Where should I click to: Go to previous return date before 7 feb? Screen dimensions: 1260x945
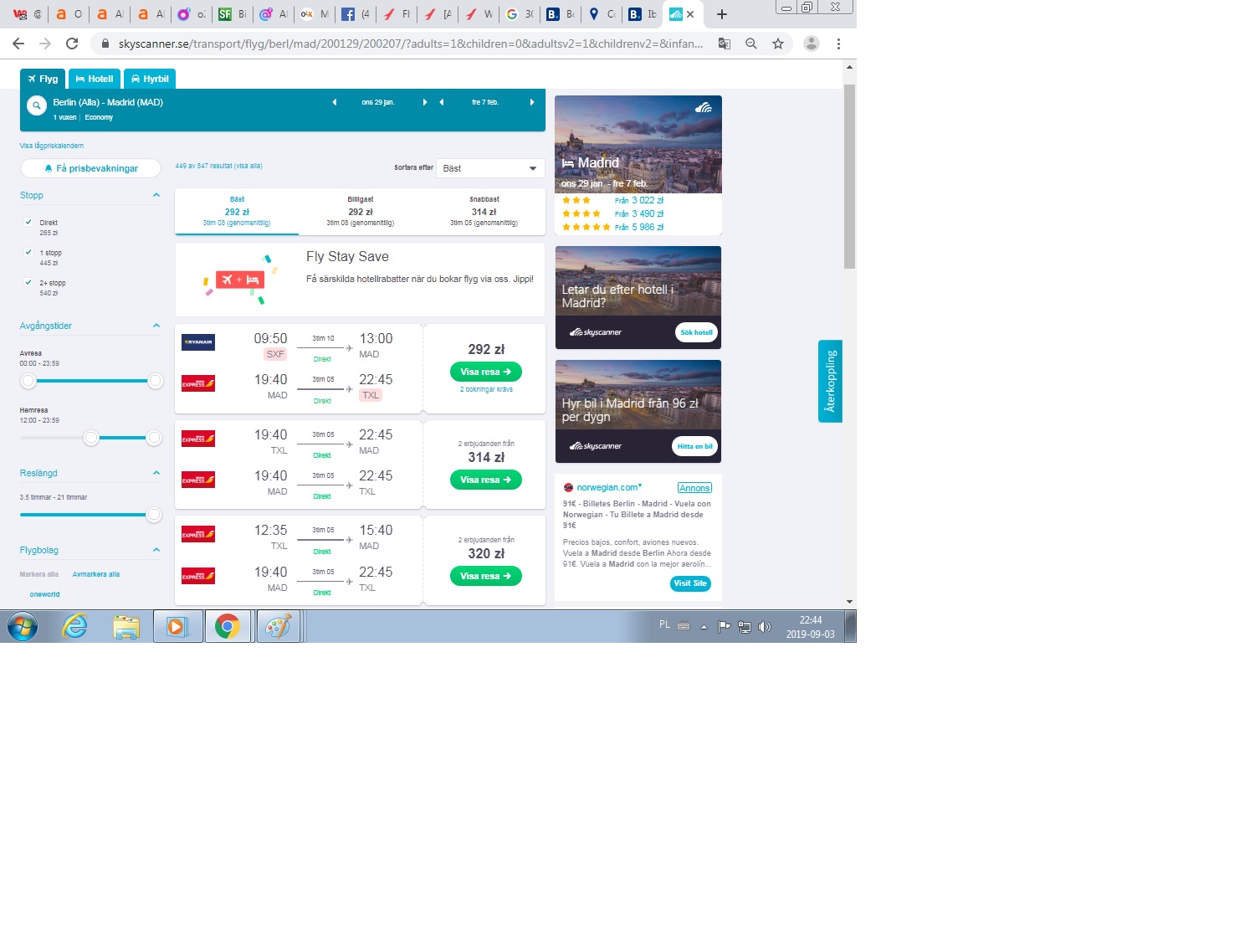[442, 102]
